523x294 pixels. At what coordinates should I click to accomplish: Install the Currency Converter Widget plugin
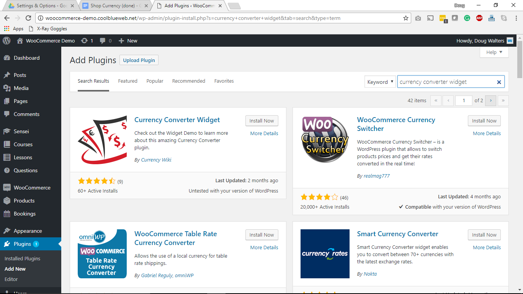pyautogui.click(x=262, y=121)
